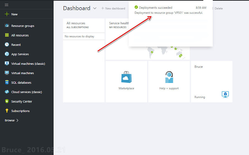Expand the Dashboard dropdown chevron

(x=95, y=8)
